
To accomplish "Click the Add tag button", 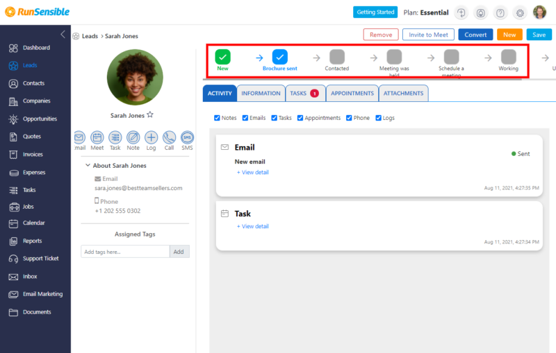I will pos(179,252).
